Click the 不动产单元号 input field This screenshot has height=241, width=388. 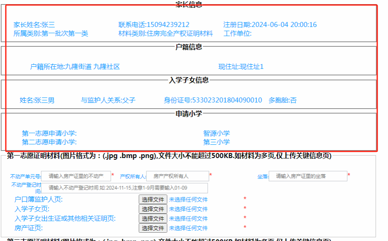coord(76,176)
